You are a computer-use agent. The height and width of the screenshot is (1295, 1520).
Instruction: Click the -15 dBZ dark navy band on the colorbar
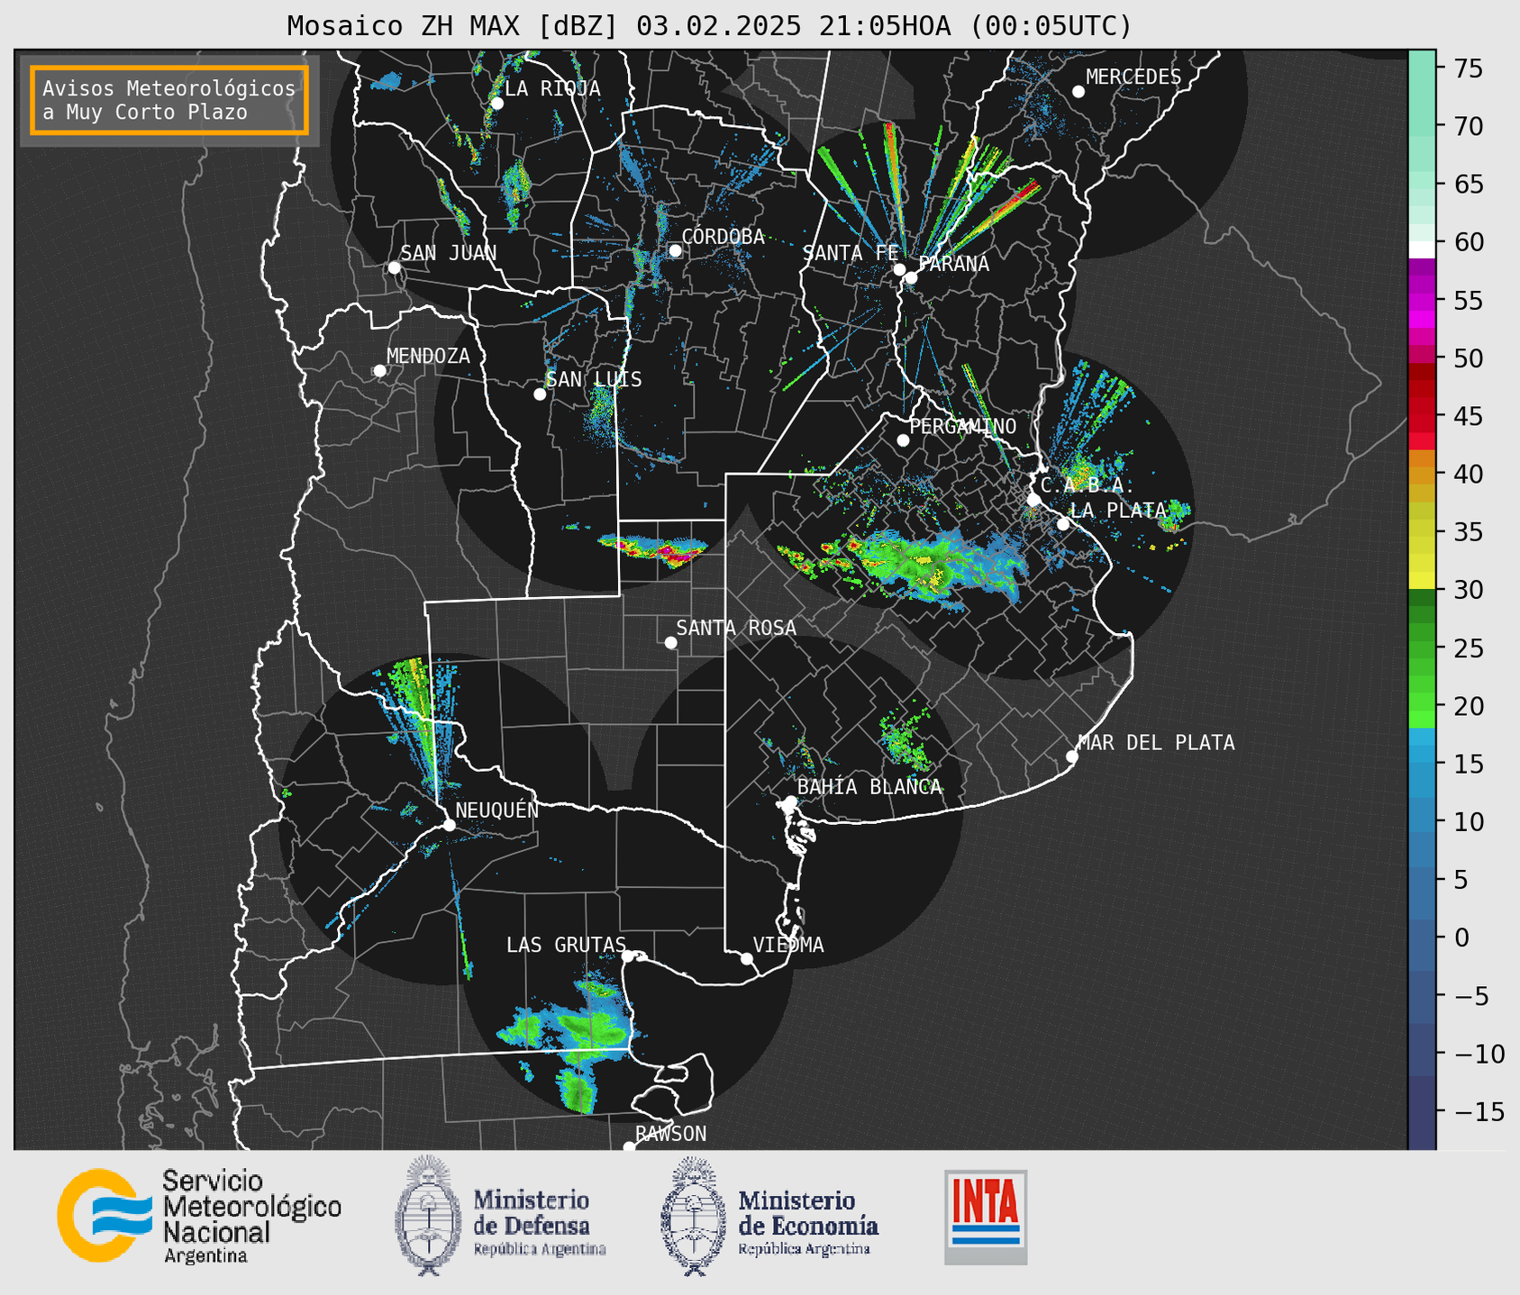pos(1422,1111)
